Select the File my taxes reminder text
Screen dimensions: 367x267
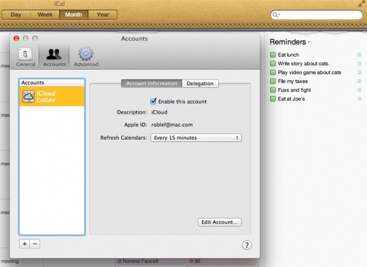tap(292, 81)
